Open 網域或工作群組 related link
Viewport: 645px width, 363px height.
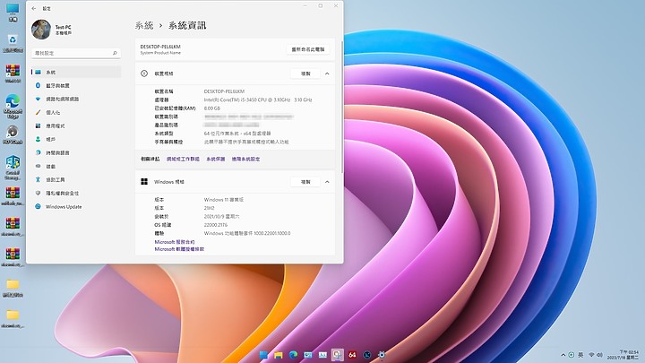[x=183, y=159]
